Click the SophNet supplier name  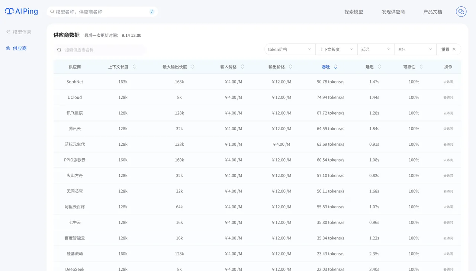(75, 82)
